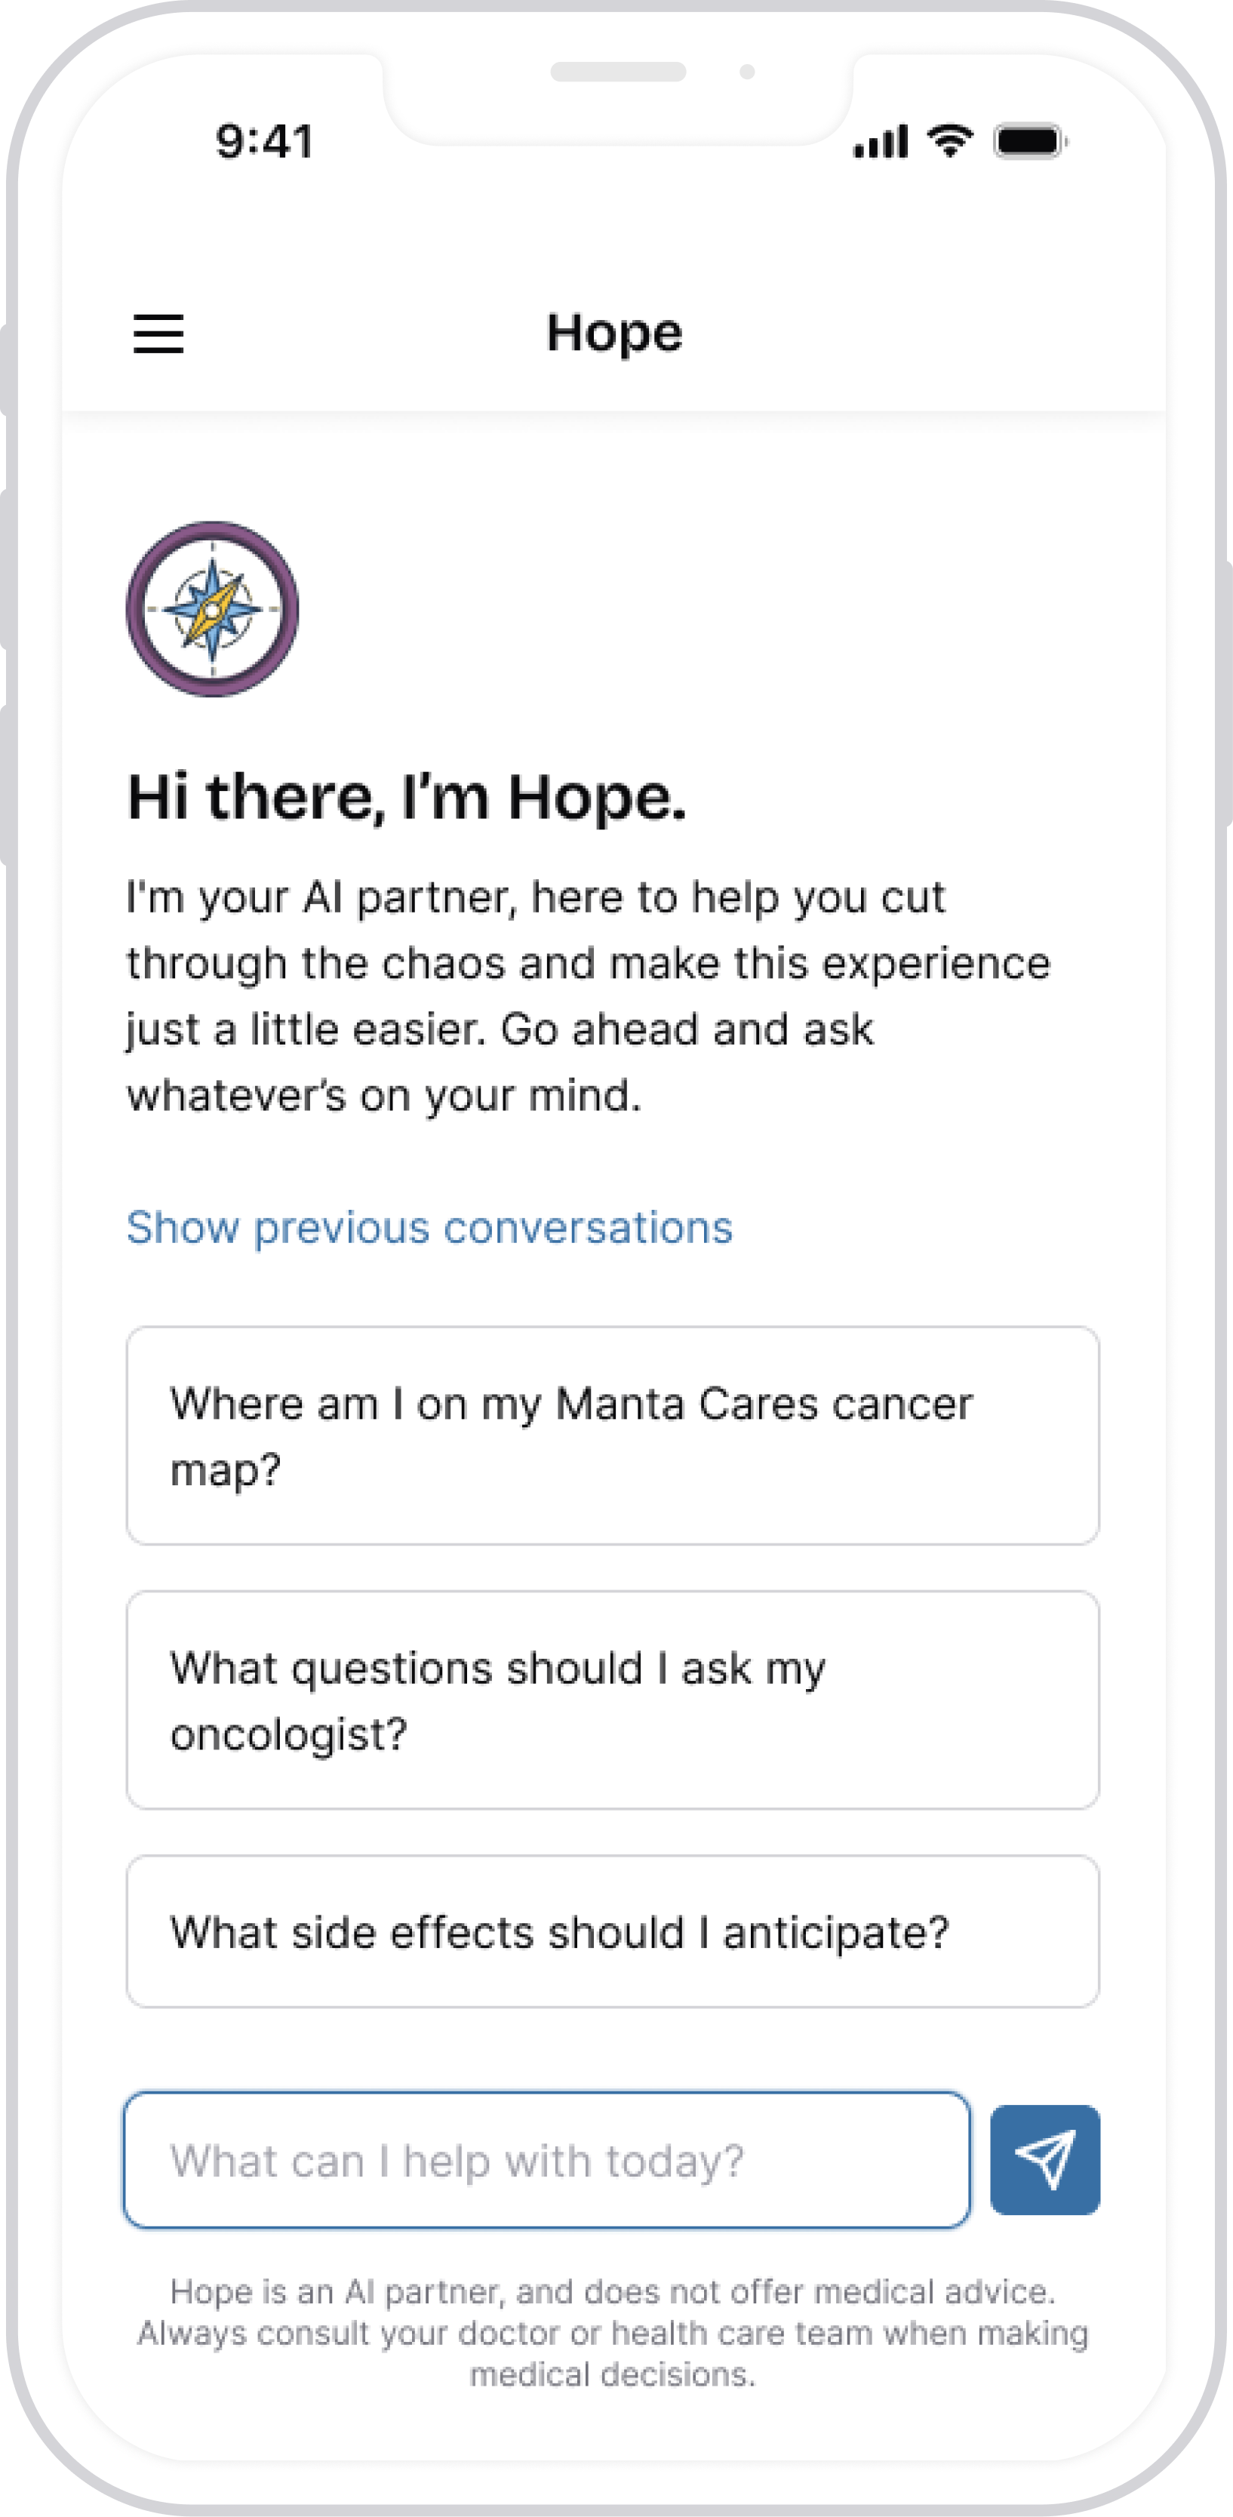Screen dimensions: 1233x2517
Task: Tap the speaker grille in the notch
Action: [x=617, y=72]
